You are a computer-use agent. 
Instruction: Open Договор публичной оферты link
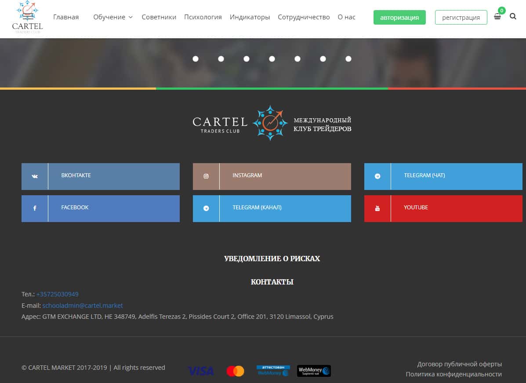click(459, 364)
